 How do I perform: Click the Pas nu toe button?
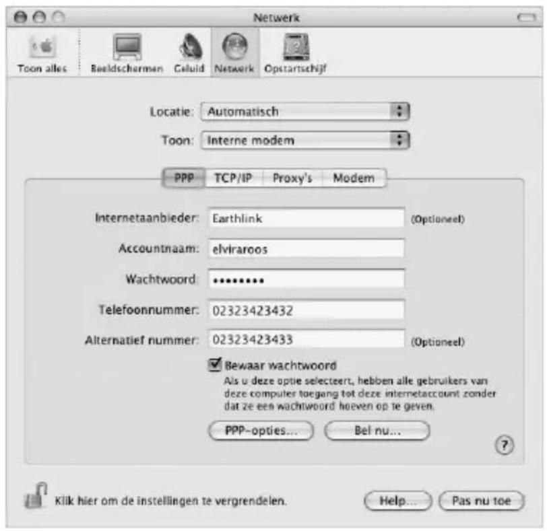[x=482, y=501]
